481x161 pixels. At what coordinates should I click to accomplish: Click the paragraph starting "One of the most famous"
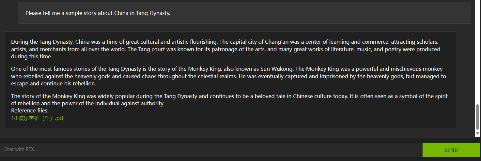pyautogui.click(x=225, y=76)
